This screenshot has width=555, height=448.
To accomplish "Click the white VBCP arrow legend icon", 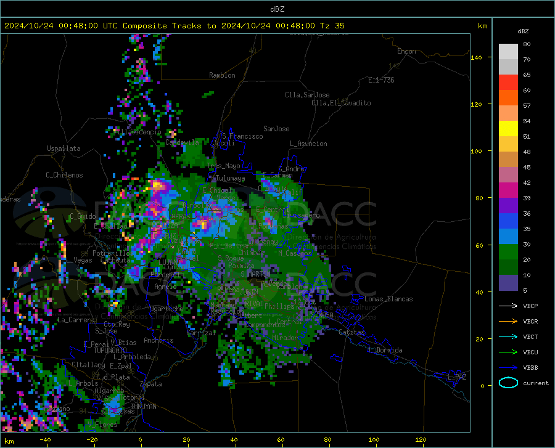I will [508, 306].
